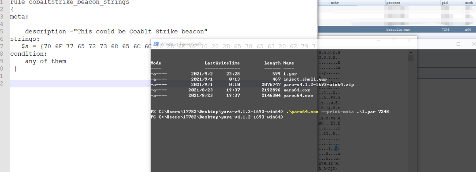
Task: Minimize the background hex dump window
Action: pos(443,44)
